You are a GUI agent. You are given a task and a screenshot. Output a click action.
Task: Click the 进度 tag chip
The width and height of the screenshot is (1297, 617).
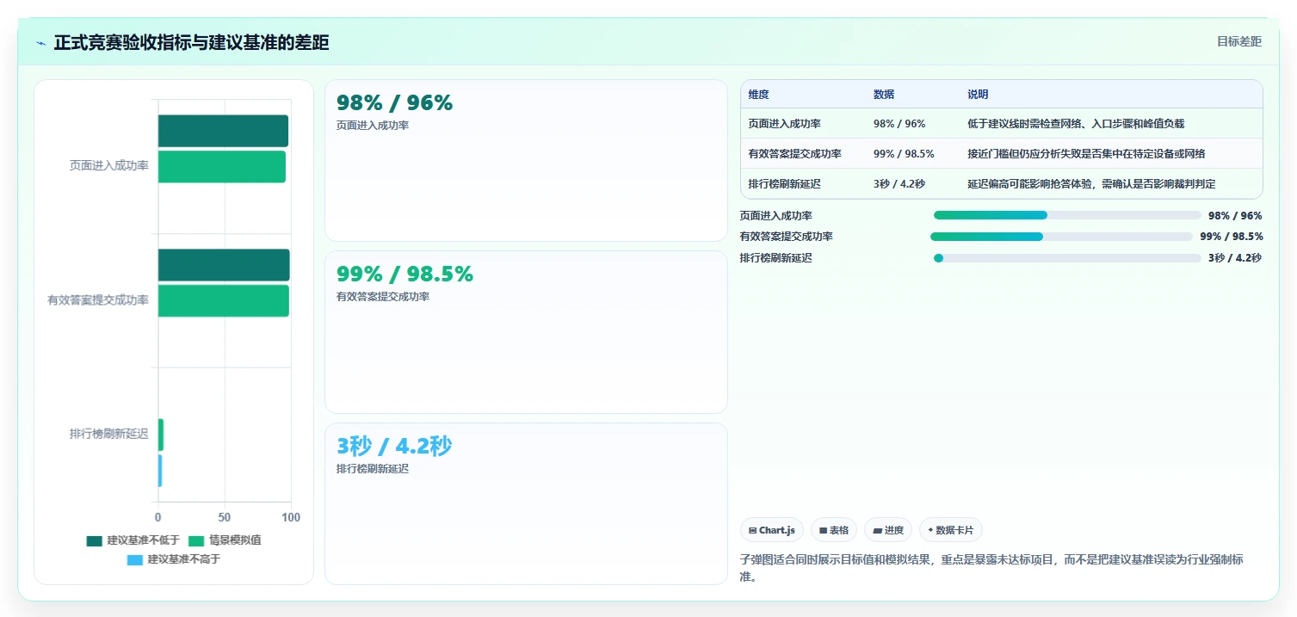point(889,530)
